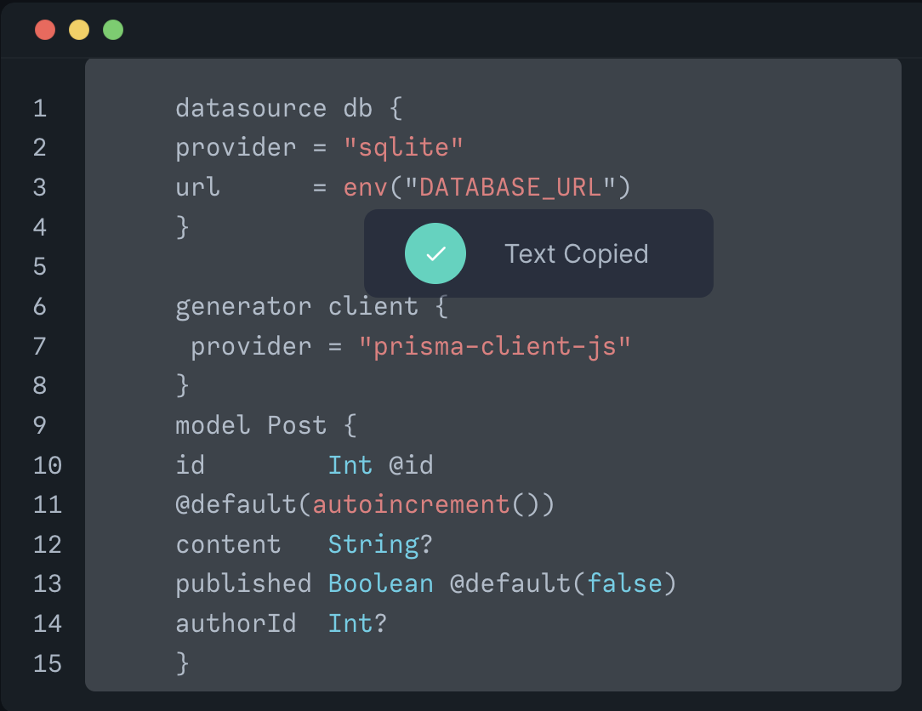Place cursor on the generator keyword
Screen dimensions: 922x711
pyautogui.click(x=243, y=306)
